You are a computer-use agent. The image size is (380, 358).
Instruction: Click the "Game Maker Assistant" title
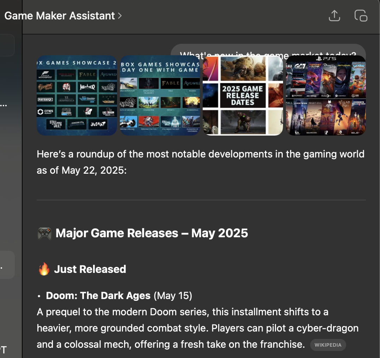click(60, 16)
